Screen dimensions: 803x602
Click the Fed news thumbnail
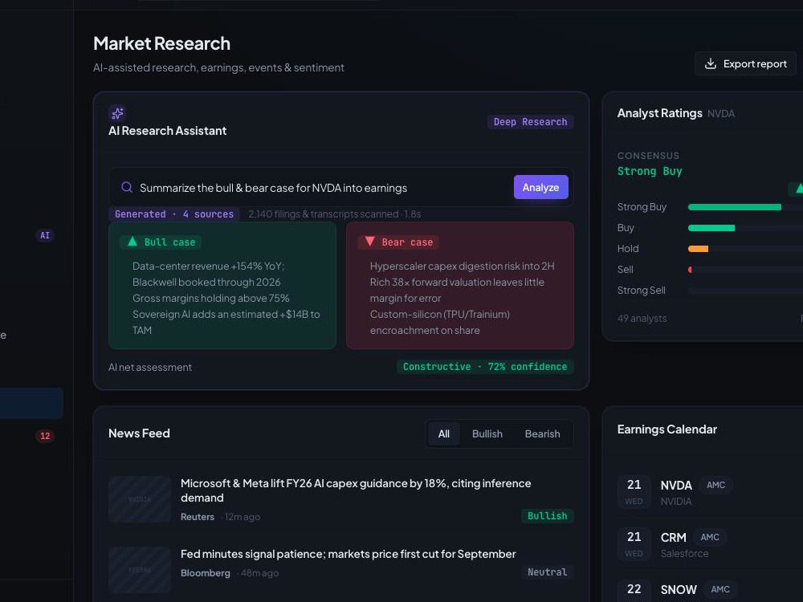[139, 570]
